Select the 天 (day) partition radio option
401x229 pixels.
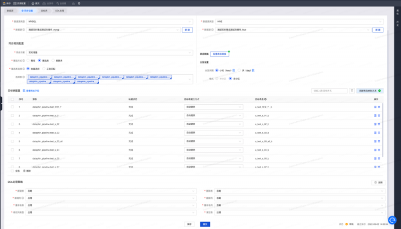pos(239,71)
